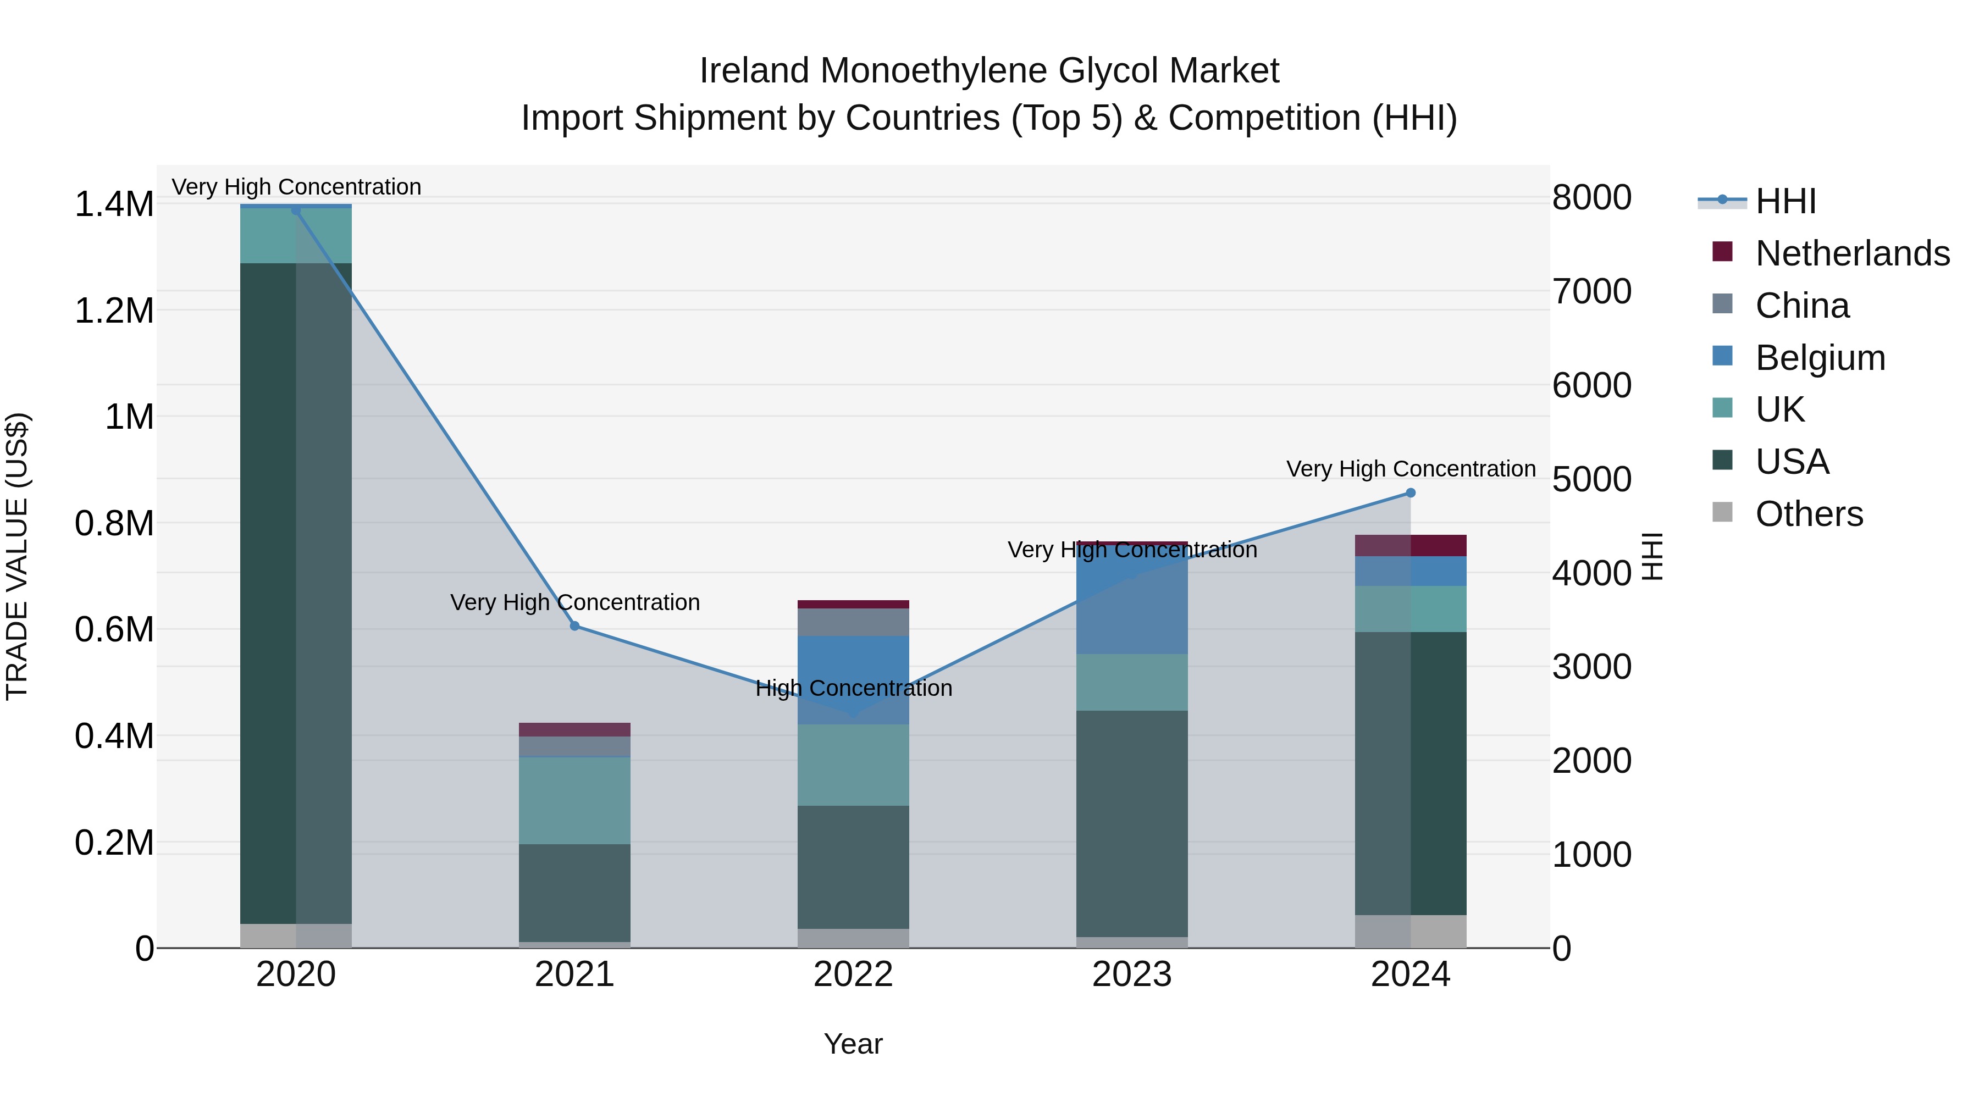
Task: Click the 2022 x-axis tick label
Action: (x=854, y=974)
